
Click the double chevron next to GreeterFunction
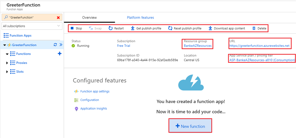61,45
